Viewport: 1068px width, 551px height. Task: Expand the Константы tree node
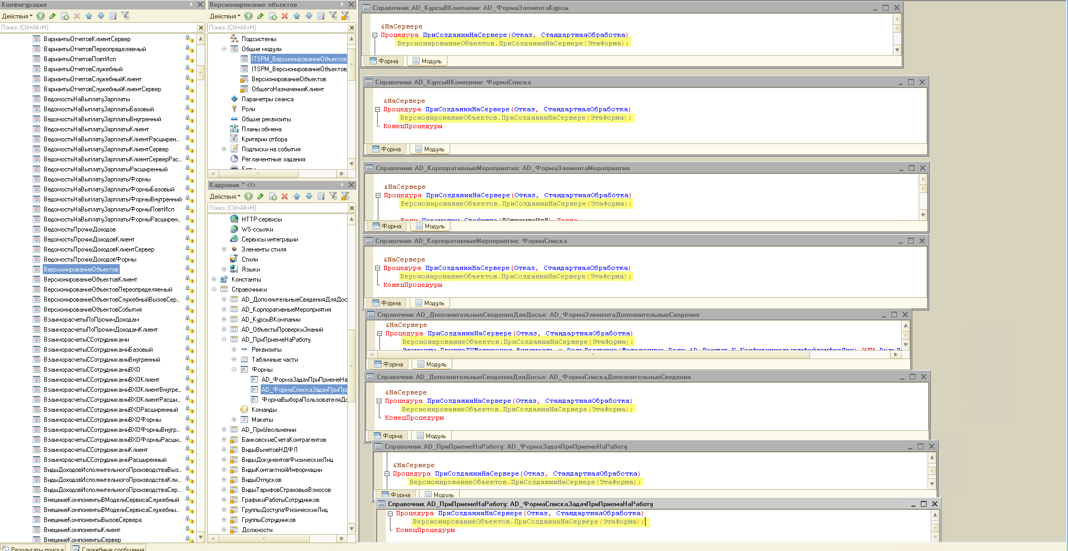pos(214,279)
